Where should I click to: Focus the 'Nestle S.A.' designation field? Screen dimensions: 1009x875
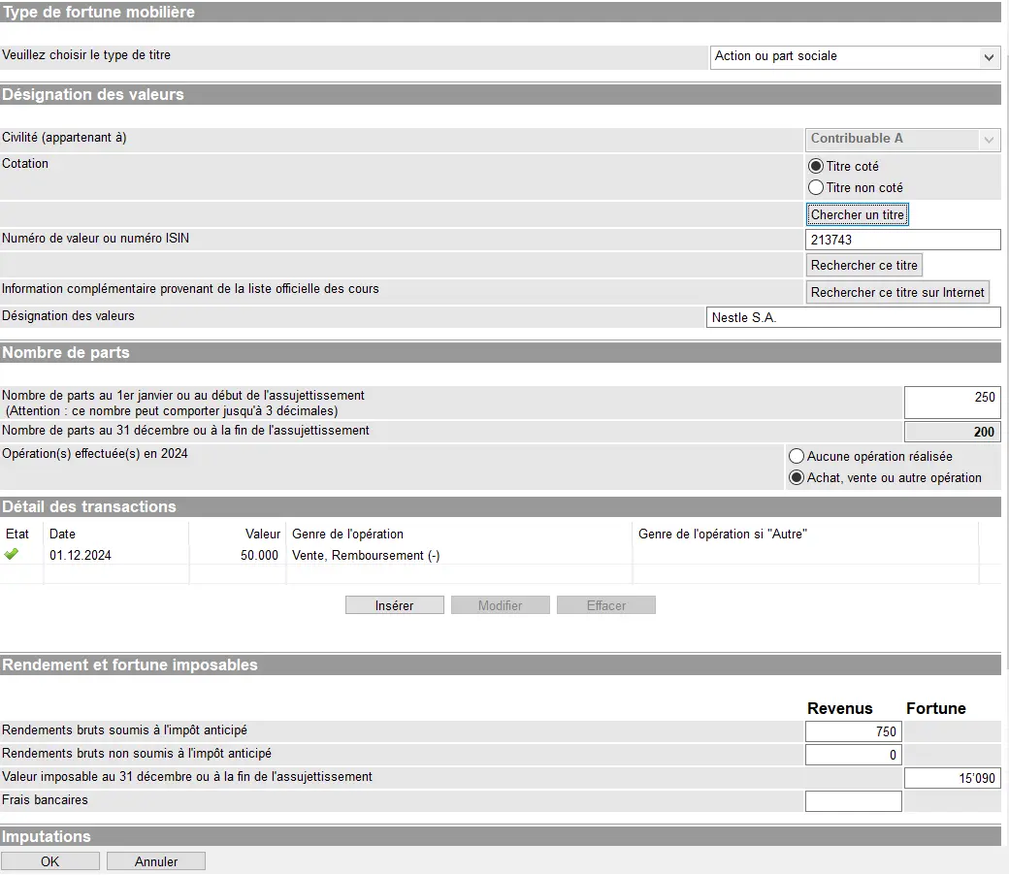click(853, 317)
